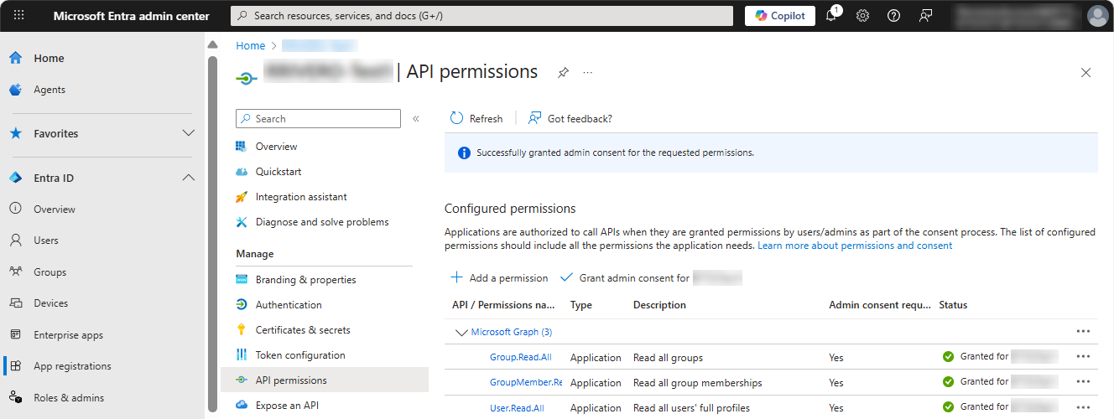The image size is (1114, 419).
Task: Open the settings gear icon
Action: click(x=862, y=15)
